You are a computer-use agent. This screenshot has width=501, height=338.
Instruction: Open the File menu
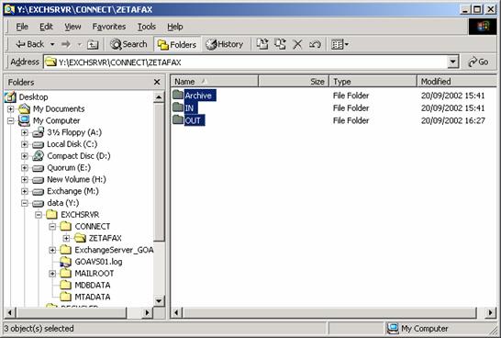tap(22, 27)
